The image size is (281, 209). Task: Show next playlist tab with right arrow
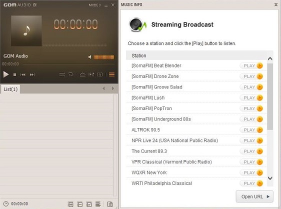pyautogui.click(x=113, y=88)
